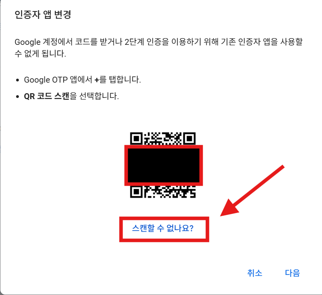Image resolution: width=322 pixels, height=295 pixels.
Task: Click '선택합니다.' in the second step
Action: 99,96
